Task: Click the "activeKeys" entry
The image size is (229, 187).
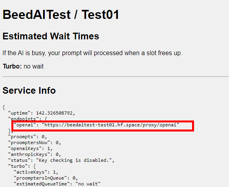Action: 36,172
